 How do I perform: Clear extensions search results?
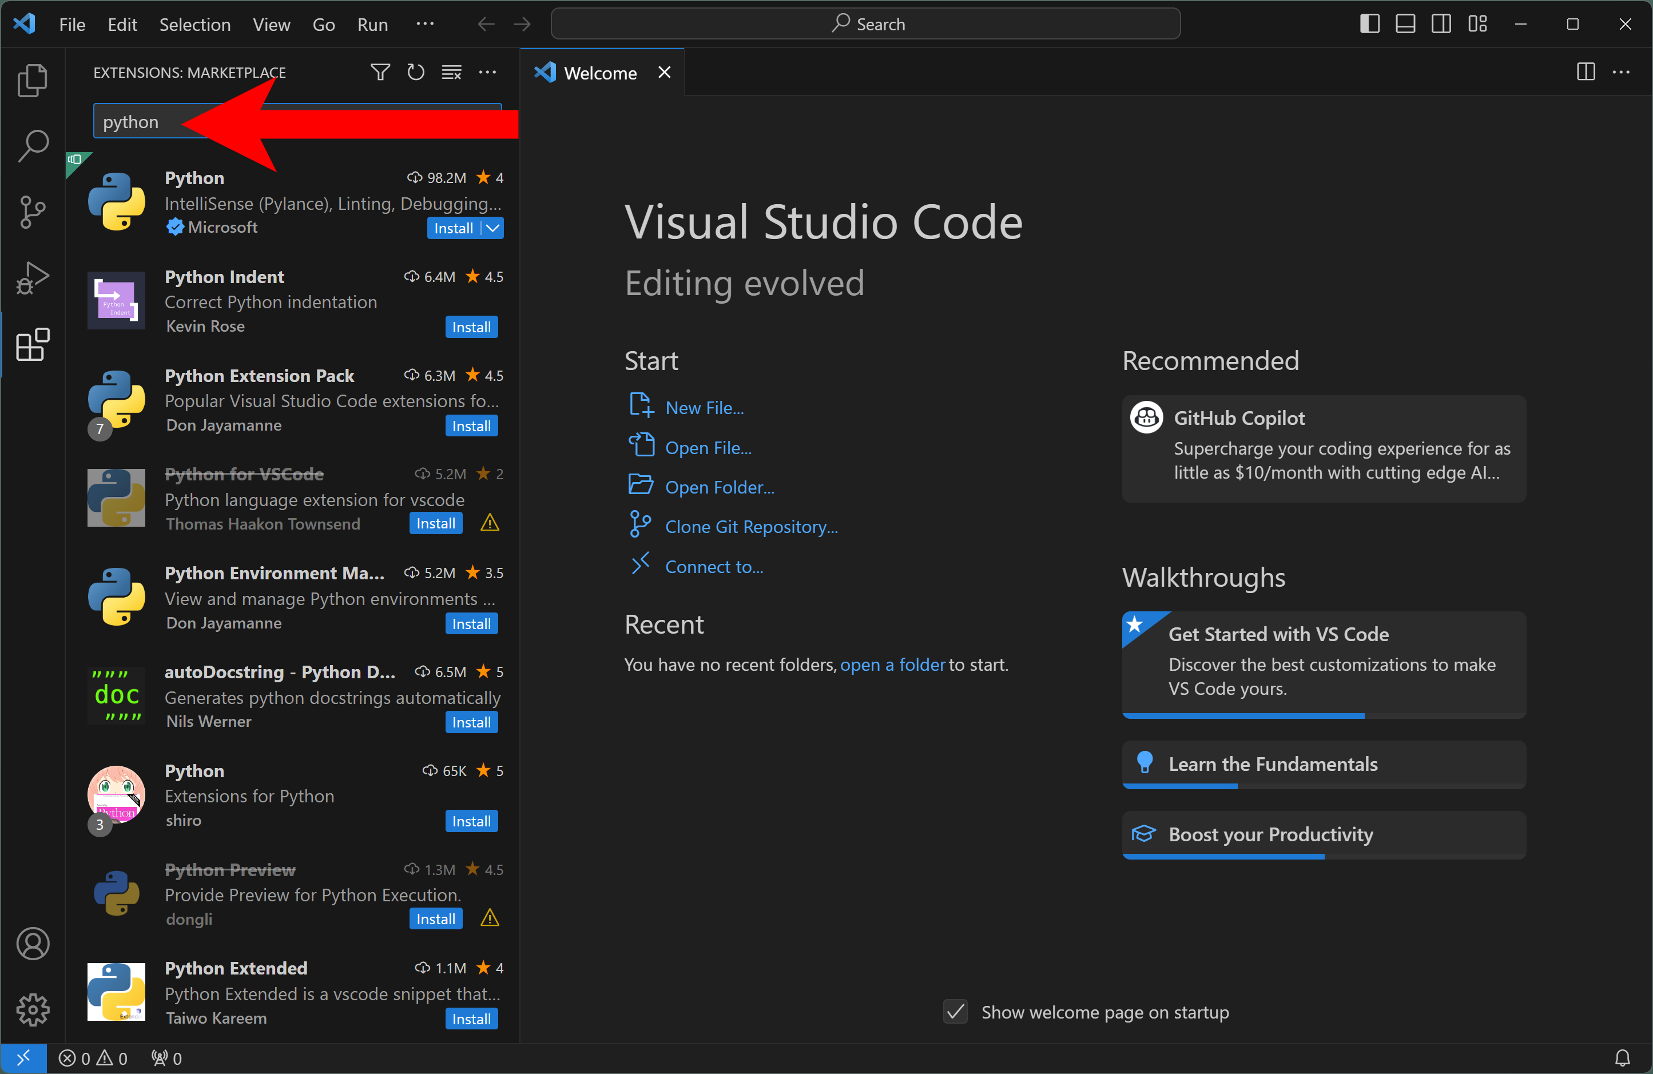451,72
